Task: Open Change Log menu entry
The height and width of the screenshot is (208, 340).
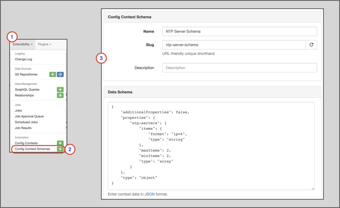Action: [x=24, y=59]
